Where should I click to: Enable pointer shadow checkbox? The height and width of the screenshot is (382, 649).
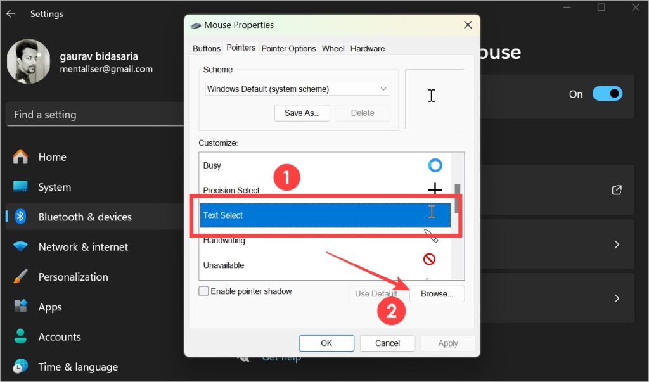point(203,291)
